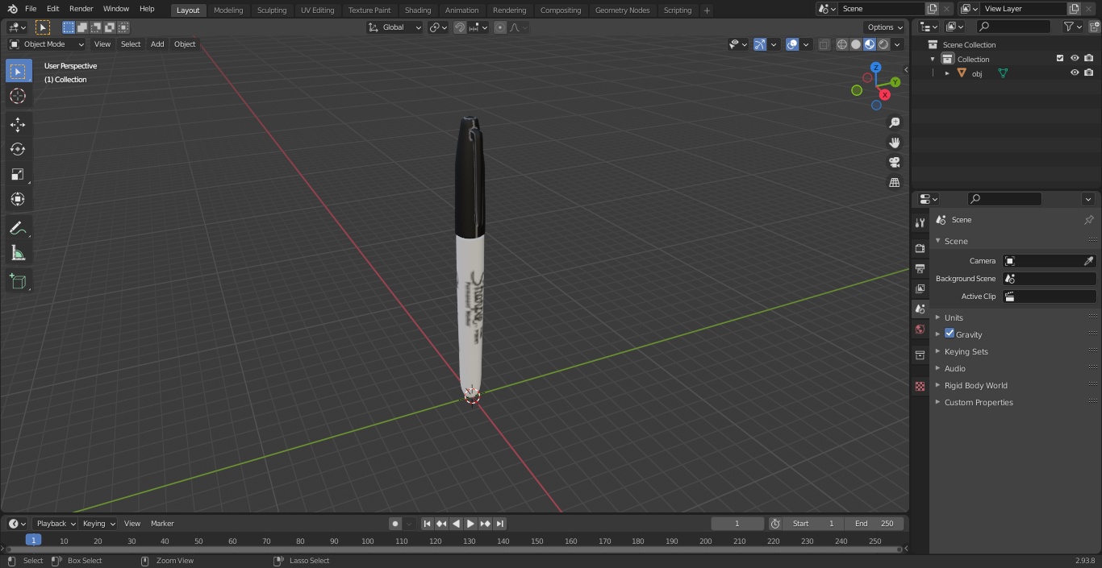Click the Marker menu in timeline
Screen dimensions: 1102x568
(x=162, y=524)
